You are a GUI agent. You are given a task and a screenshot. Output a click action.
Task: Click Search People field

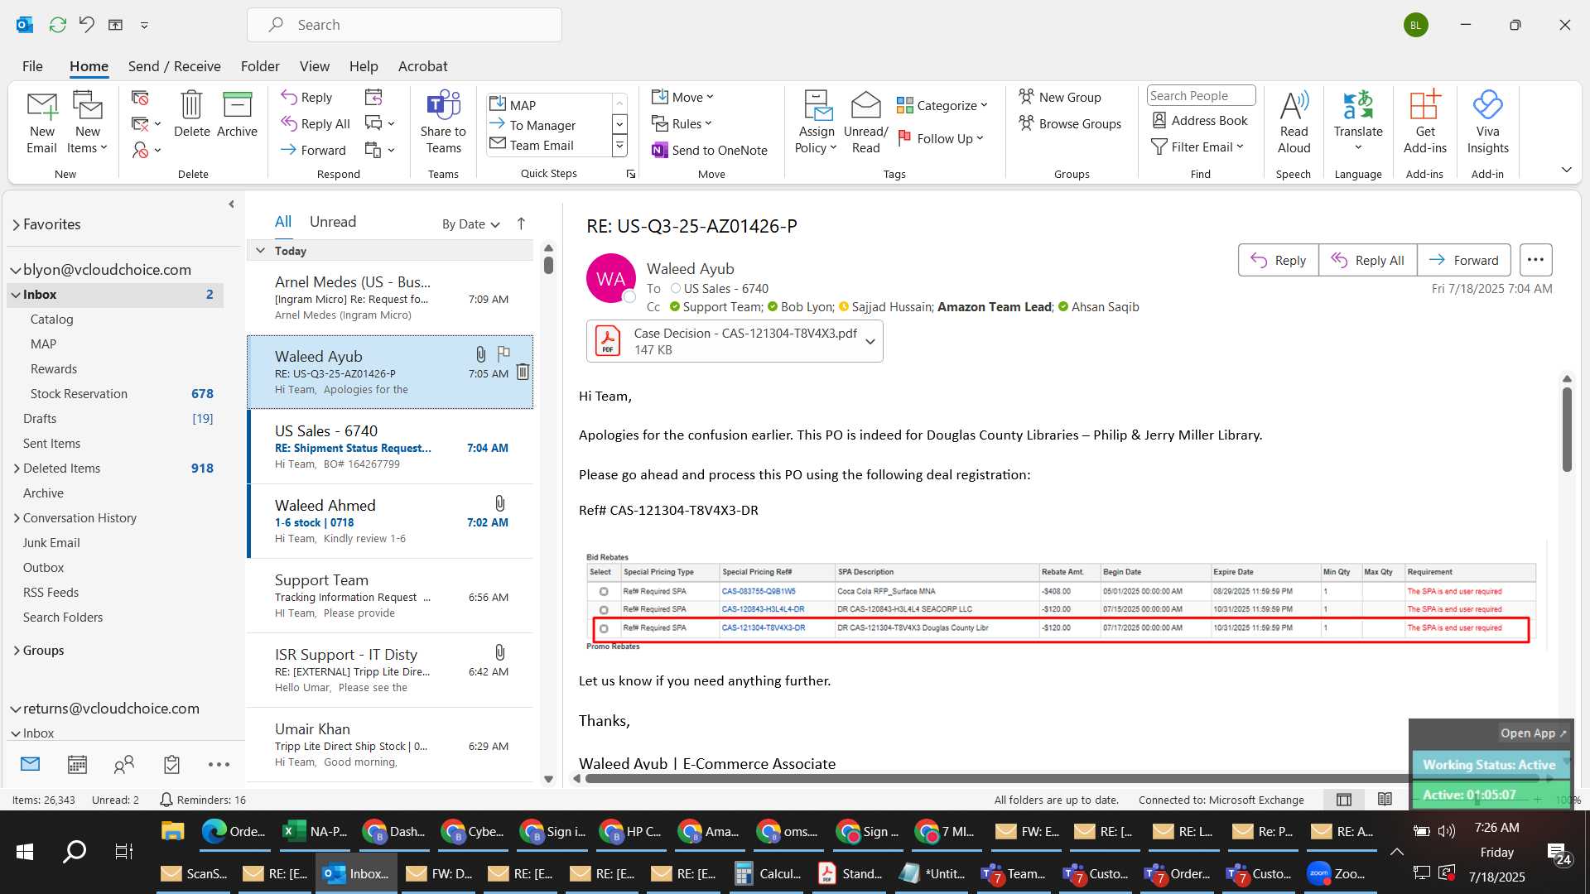[x=1201, y=96]
